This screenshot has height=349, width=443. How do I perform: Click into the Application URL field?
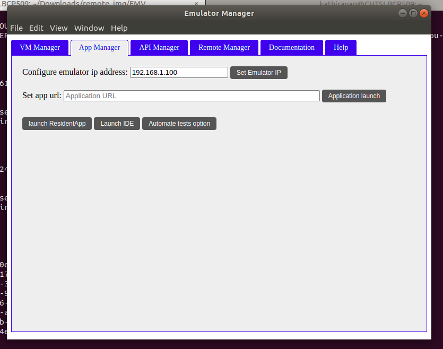coord(192,96)
